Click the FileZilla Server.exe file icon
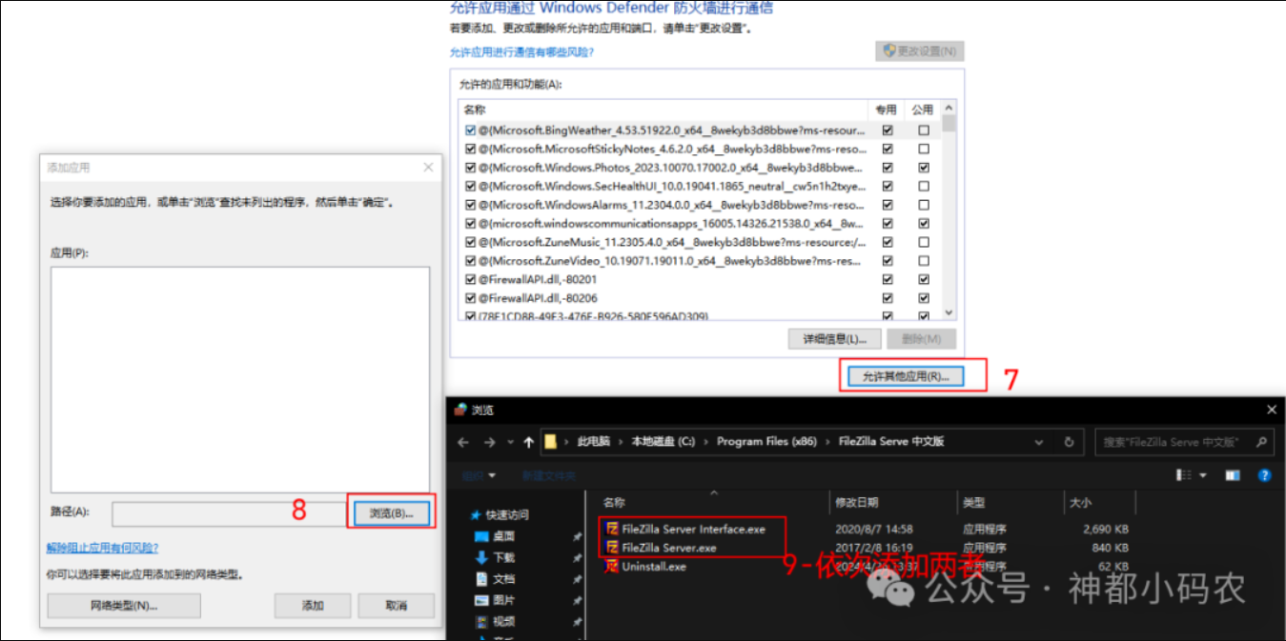The height and width of the screenshot is (641, 1286). pyautogui.click(x=611, y=548)
